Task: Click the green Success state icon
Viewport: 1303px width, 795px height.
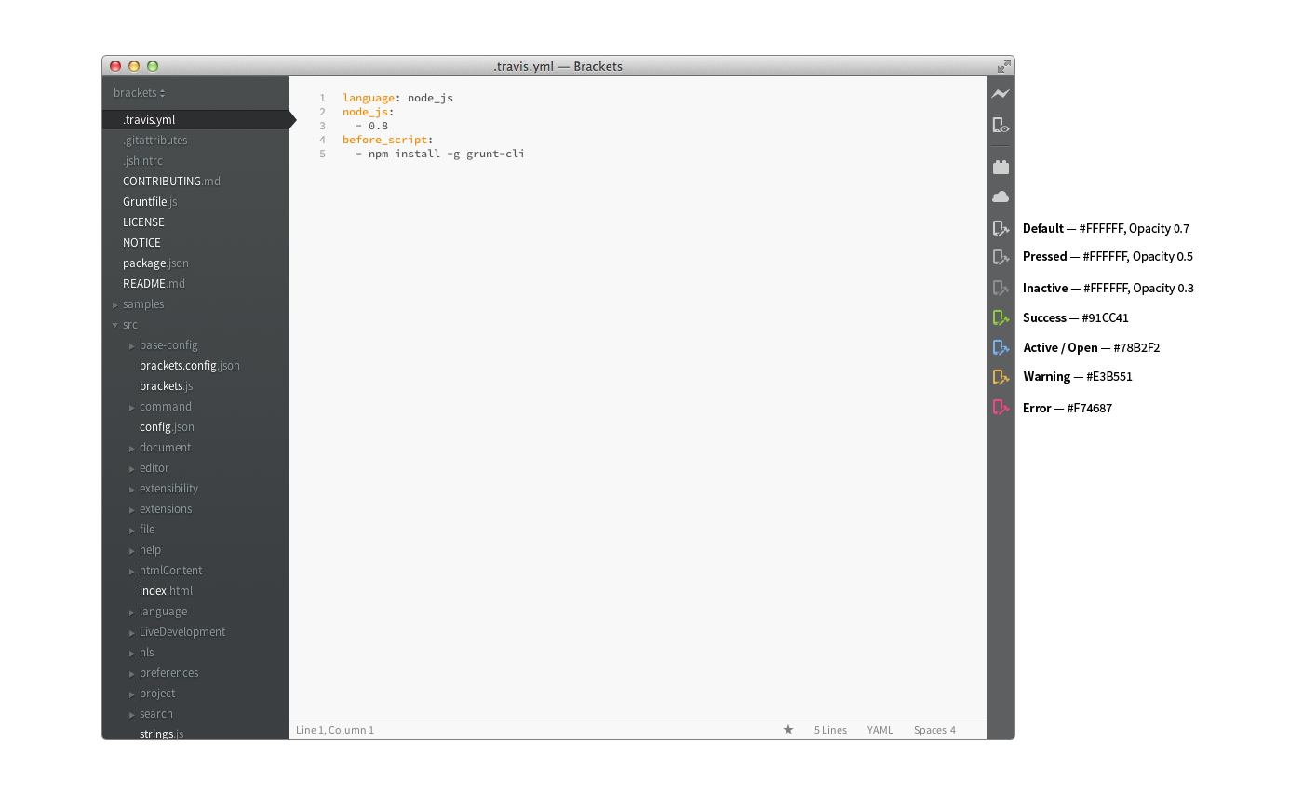Action: (x=1001, y=317)
